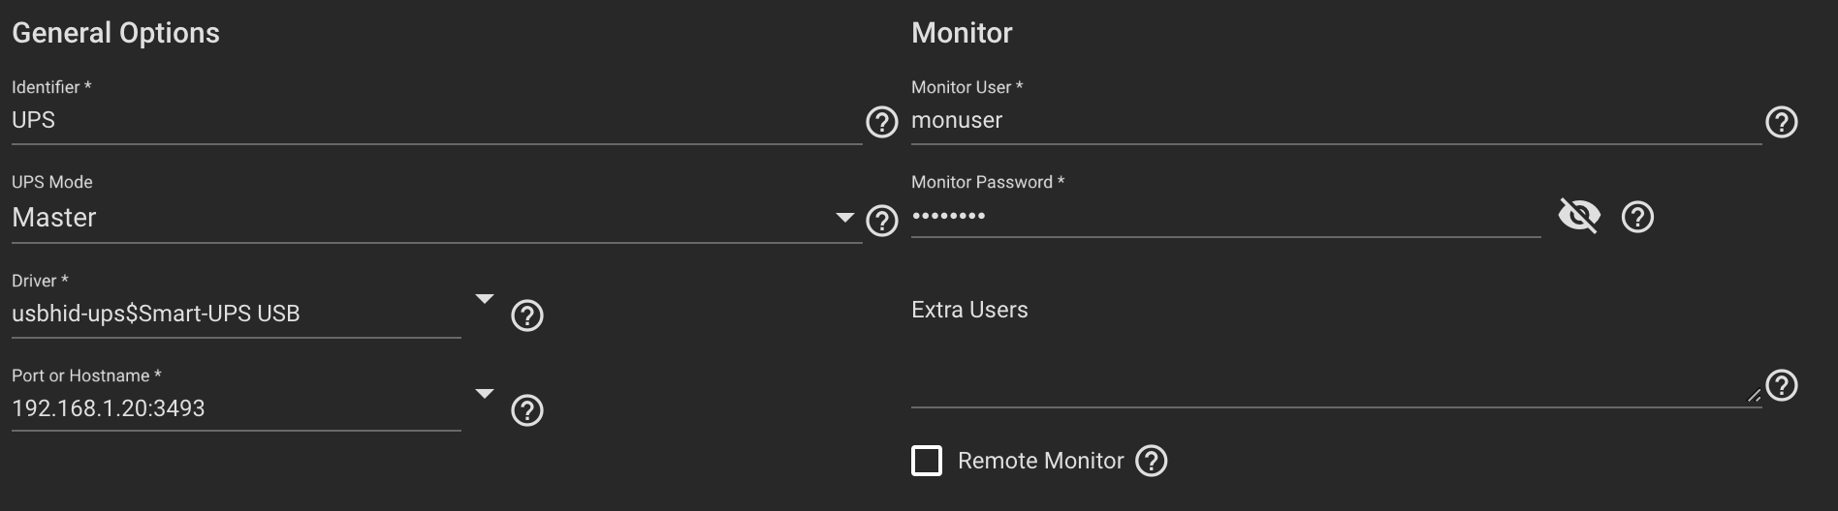This screenshot has width=1838, height=511.
Task: Show help tooltip for UPS Mode
Action: pos(881,221)
